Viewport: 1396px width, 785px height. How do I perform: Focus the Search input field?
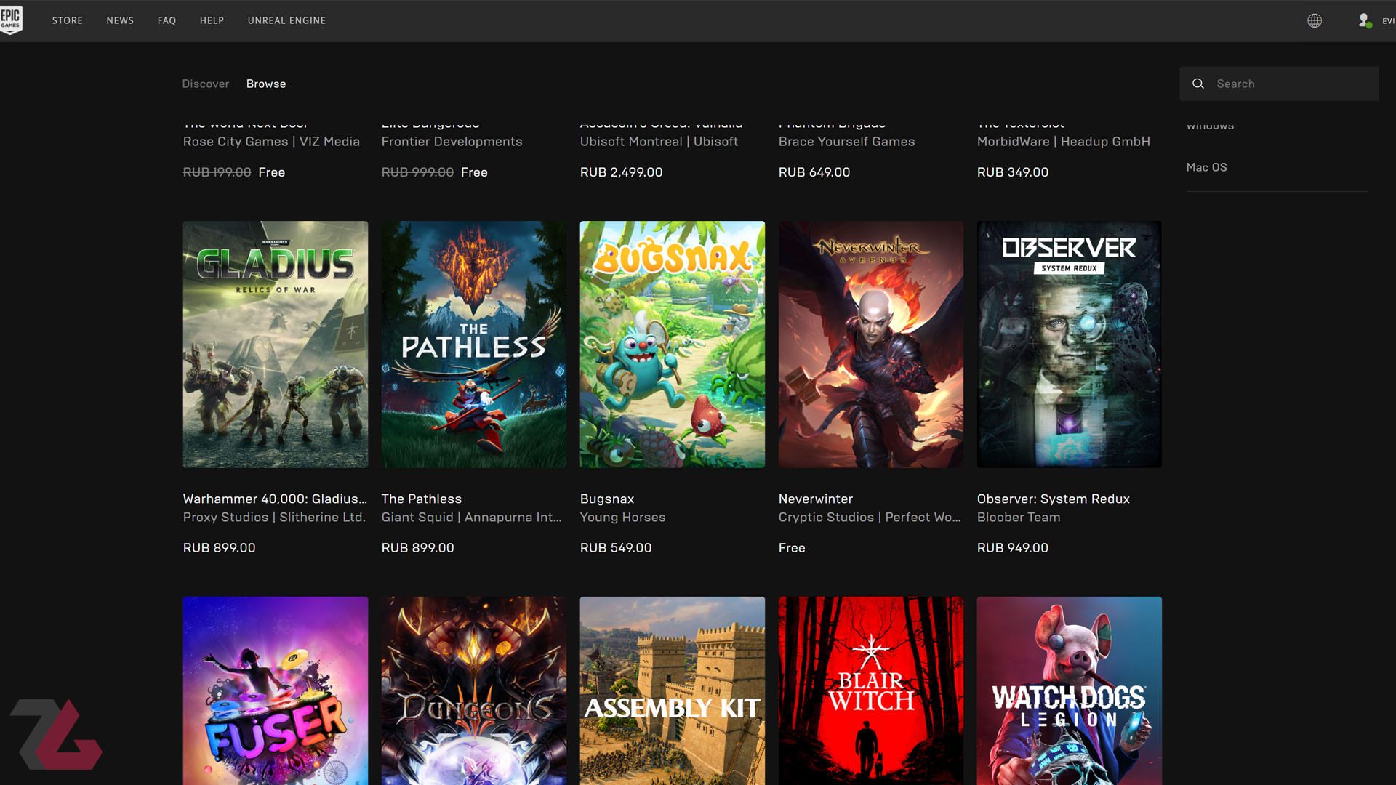click(x=1279, y=84)
